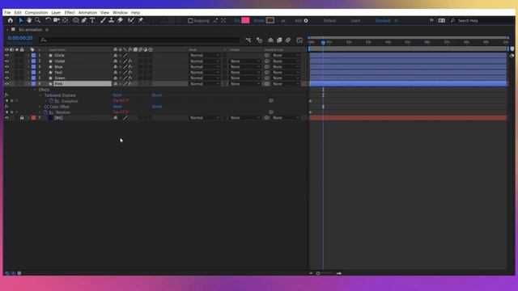This screenshot has width=518, height=291.
Task: Click the stopwatch for Evolution property
Action: (x=51, y=101)
